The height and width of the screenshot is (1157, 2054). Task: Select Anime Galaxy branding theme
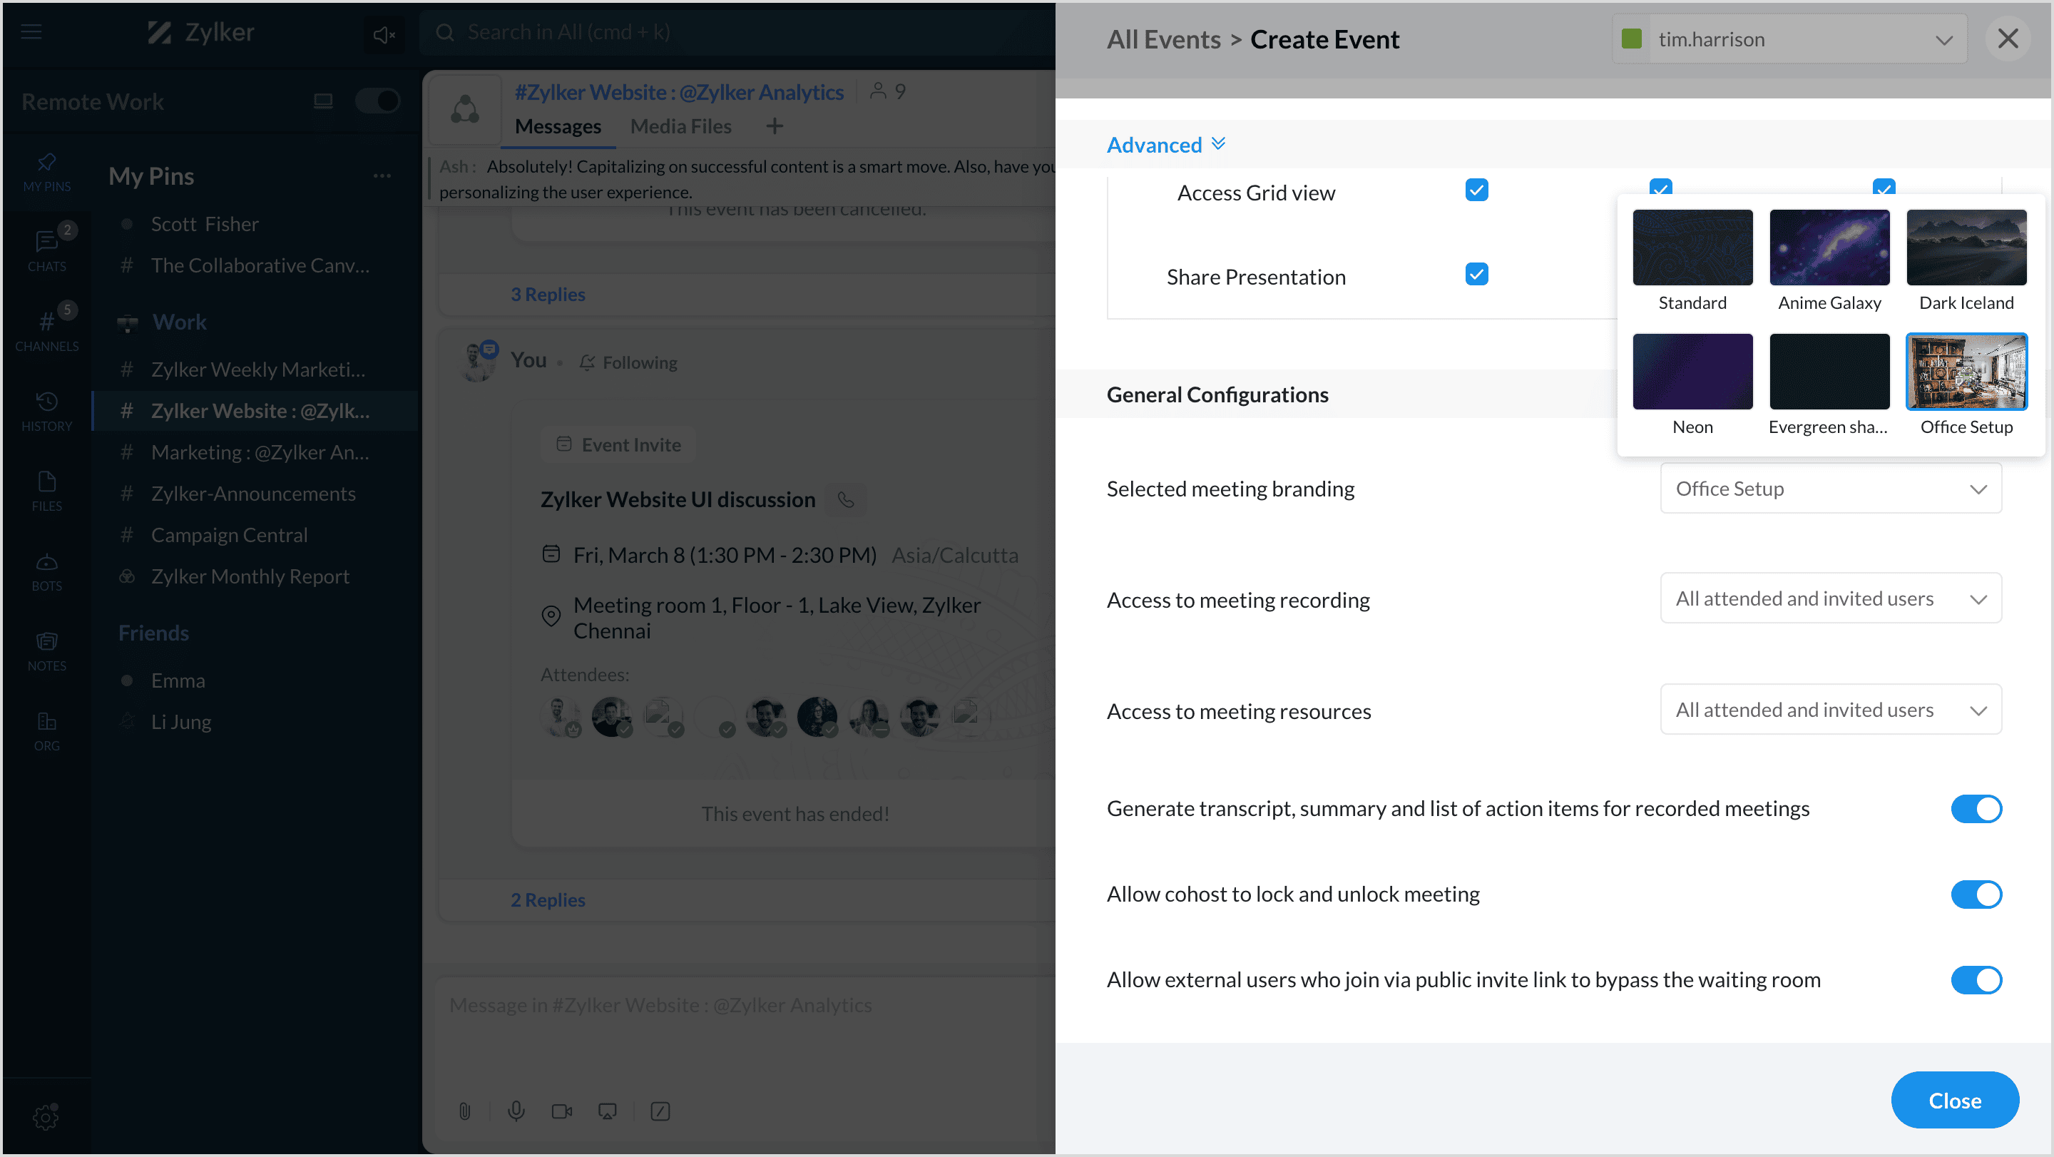pyautogui.click(x=1829, y=261)
